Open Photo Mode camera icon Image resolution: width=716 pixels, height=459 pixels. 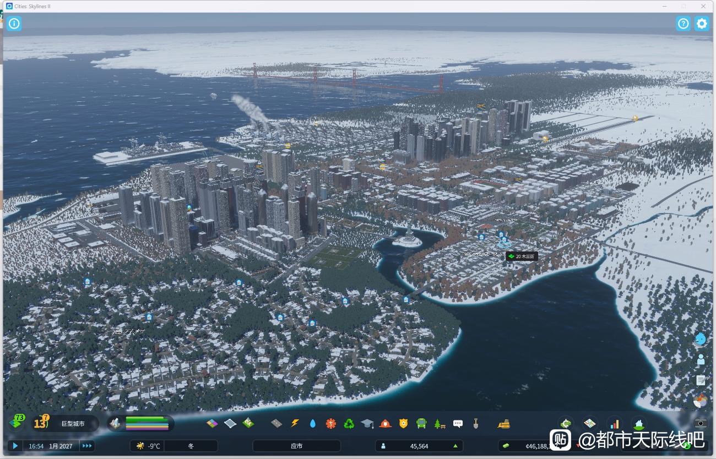pos(700,423)
